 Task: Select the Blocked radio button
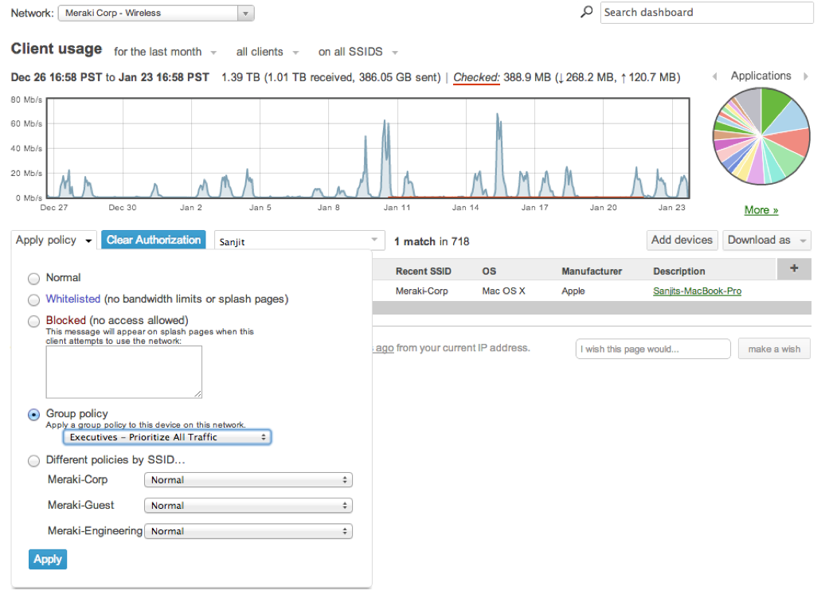point(34,322)
